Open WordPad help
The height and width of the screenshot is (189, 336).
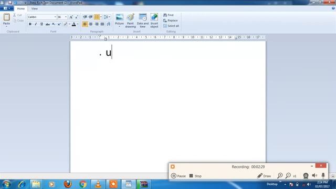333,8
